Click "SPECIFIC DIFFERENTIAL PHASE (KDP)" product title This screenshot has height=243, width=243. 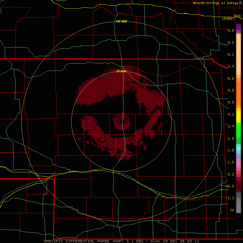[x=84, y=241]
